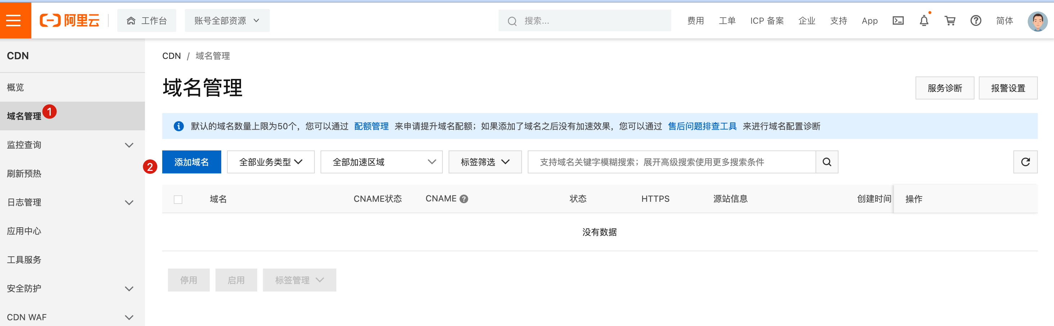
Task: Refresh the domain list
Action: point(1025,162)
